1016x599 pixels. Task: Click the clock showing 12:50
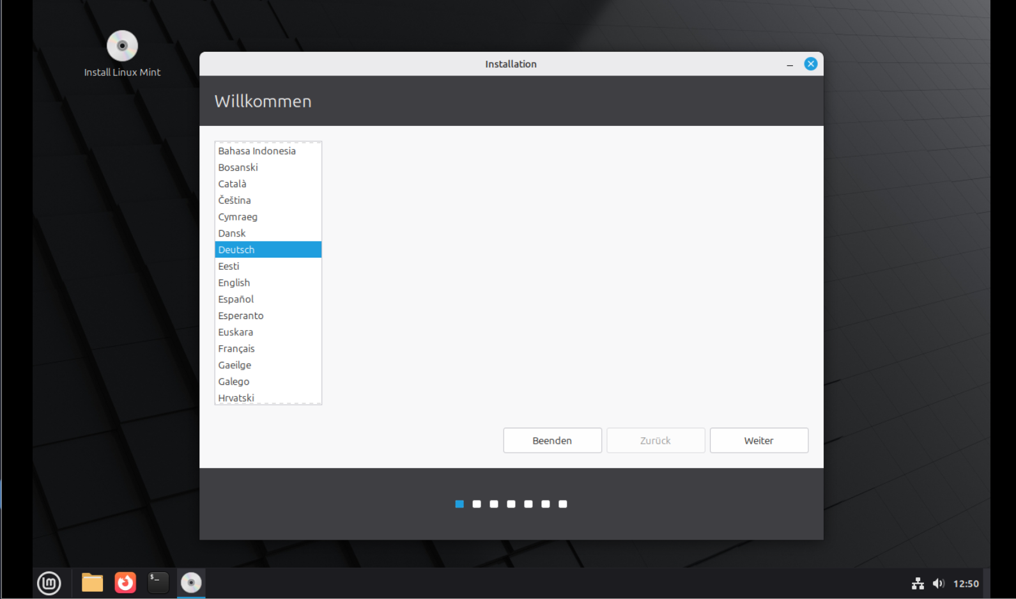(x=966, y=583)
